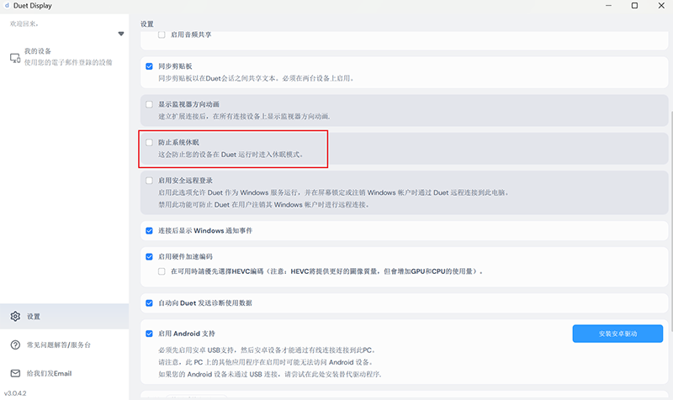Viewport: 673px width, 400px height.
Task: Expand the account dropdown arrow under 欢迎回来
Action: tap(121, 34)
